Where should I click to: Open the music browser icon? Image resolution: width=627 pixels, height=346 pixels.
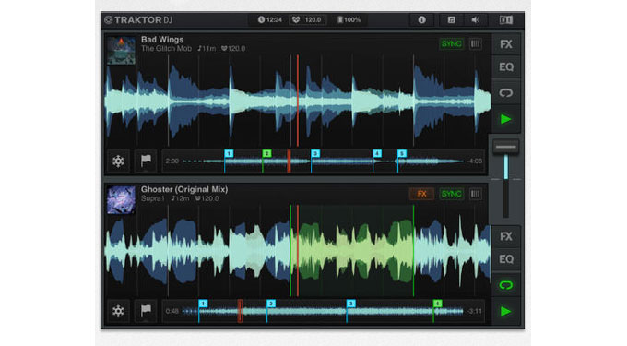[x=451, y=20]
